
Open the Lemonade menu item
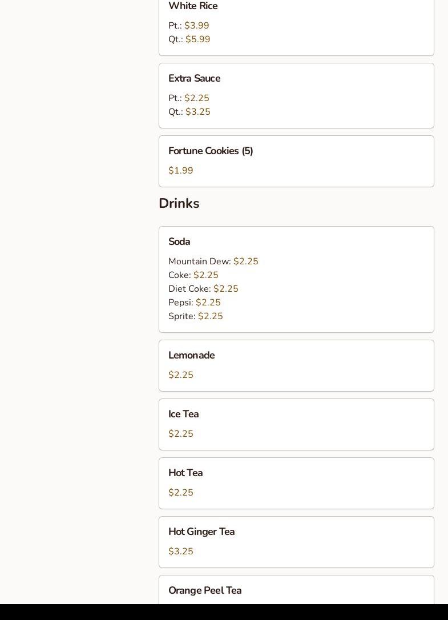pyautogui.click(x=191, y=356)
